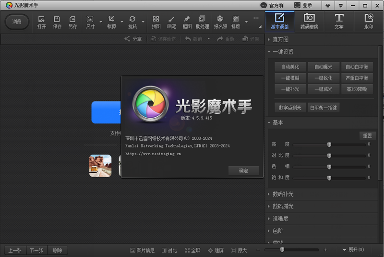Open the dropdown arrow next to 尺寸
Screen dimensions: 384x257
pyautogui.click(x=100, y=22)
